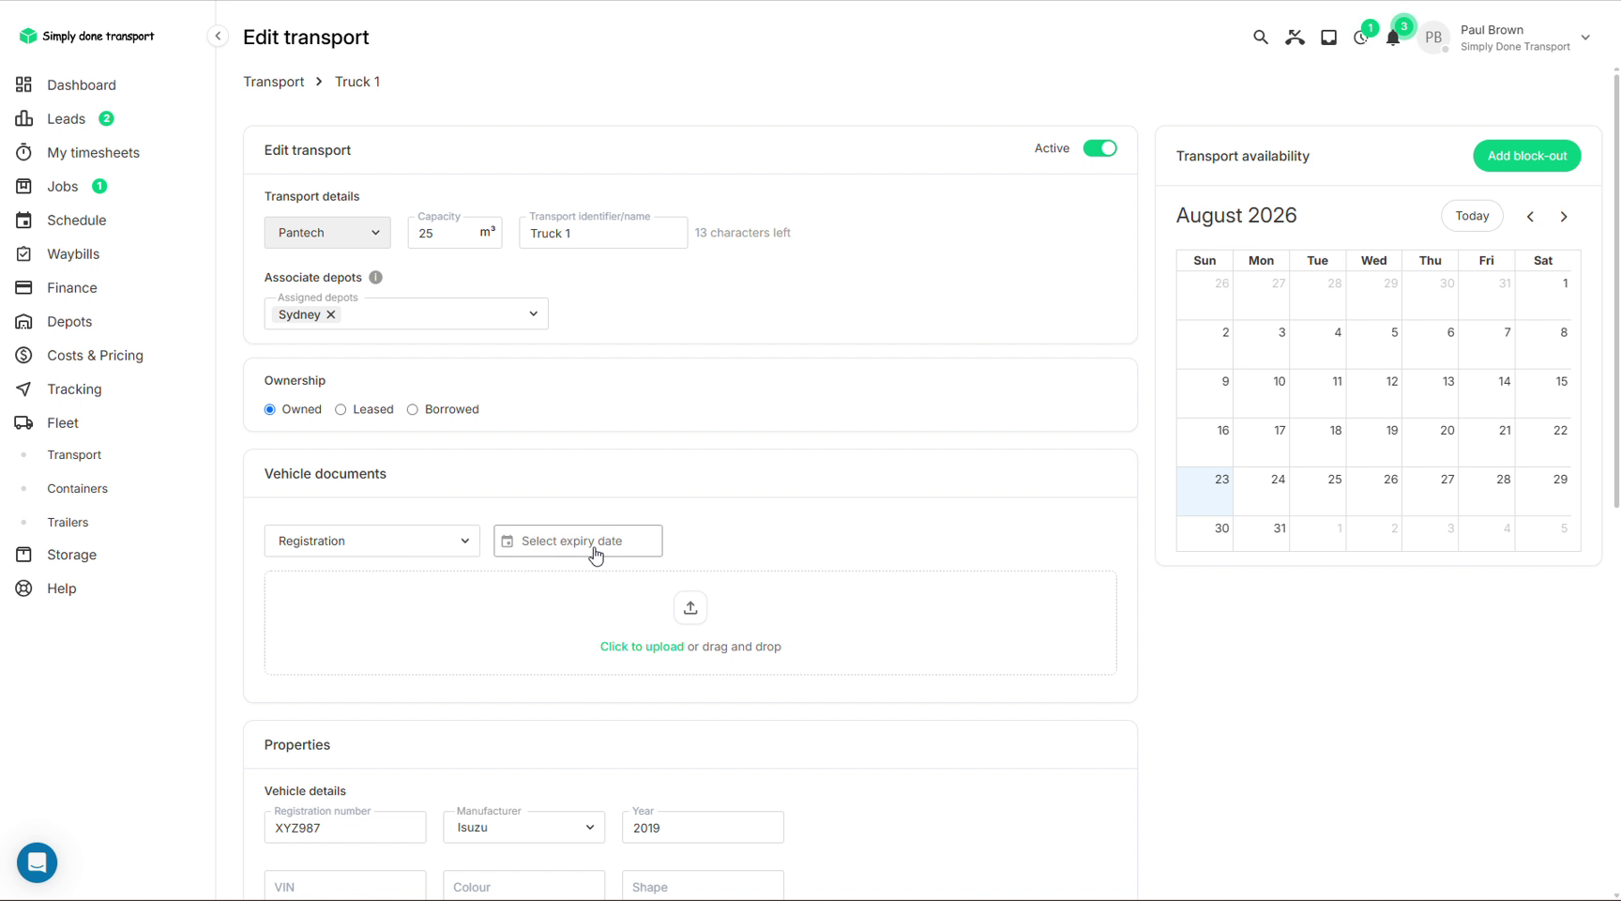1621x901 pixels.
Task: Select the Borrowed ownership option
Action: pos(413,410)
